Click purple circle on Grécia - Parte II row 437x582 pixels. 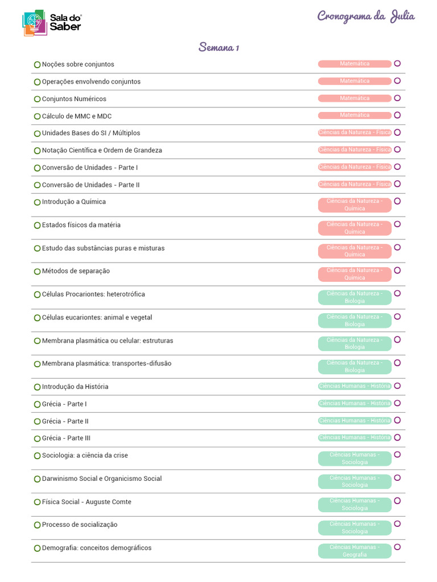coord(397,420)
